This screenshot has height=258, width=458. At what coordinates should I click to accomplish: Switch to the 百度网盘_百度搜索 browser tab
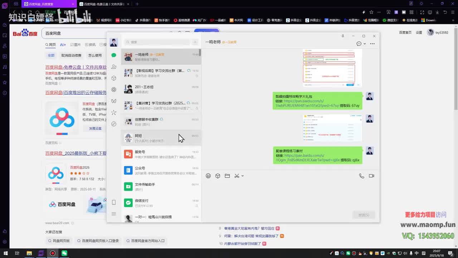[49, 4]
